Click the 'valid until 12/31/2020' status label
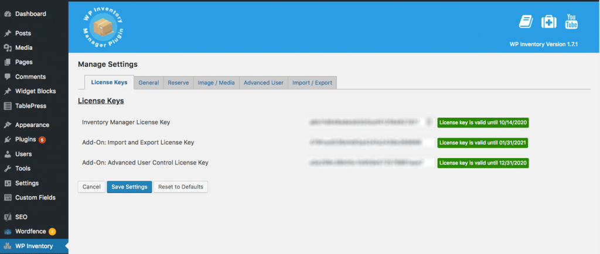The image size is (600, 254). coord(483,163)
